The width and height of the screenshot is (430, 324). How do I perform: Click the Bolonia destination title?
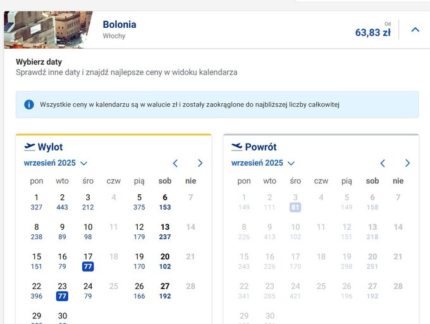click(120, 25)
